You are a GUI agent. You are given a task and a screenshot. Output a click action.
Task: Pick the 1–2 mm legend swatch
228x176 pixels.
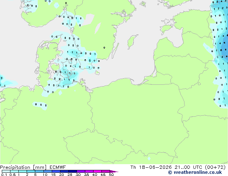[x=23, y=171]
